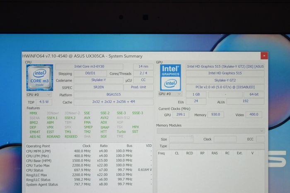Click the Operating Point column header

pyautogui.click(x=38, y=146)
